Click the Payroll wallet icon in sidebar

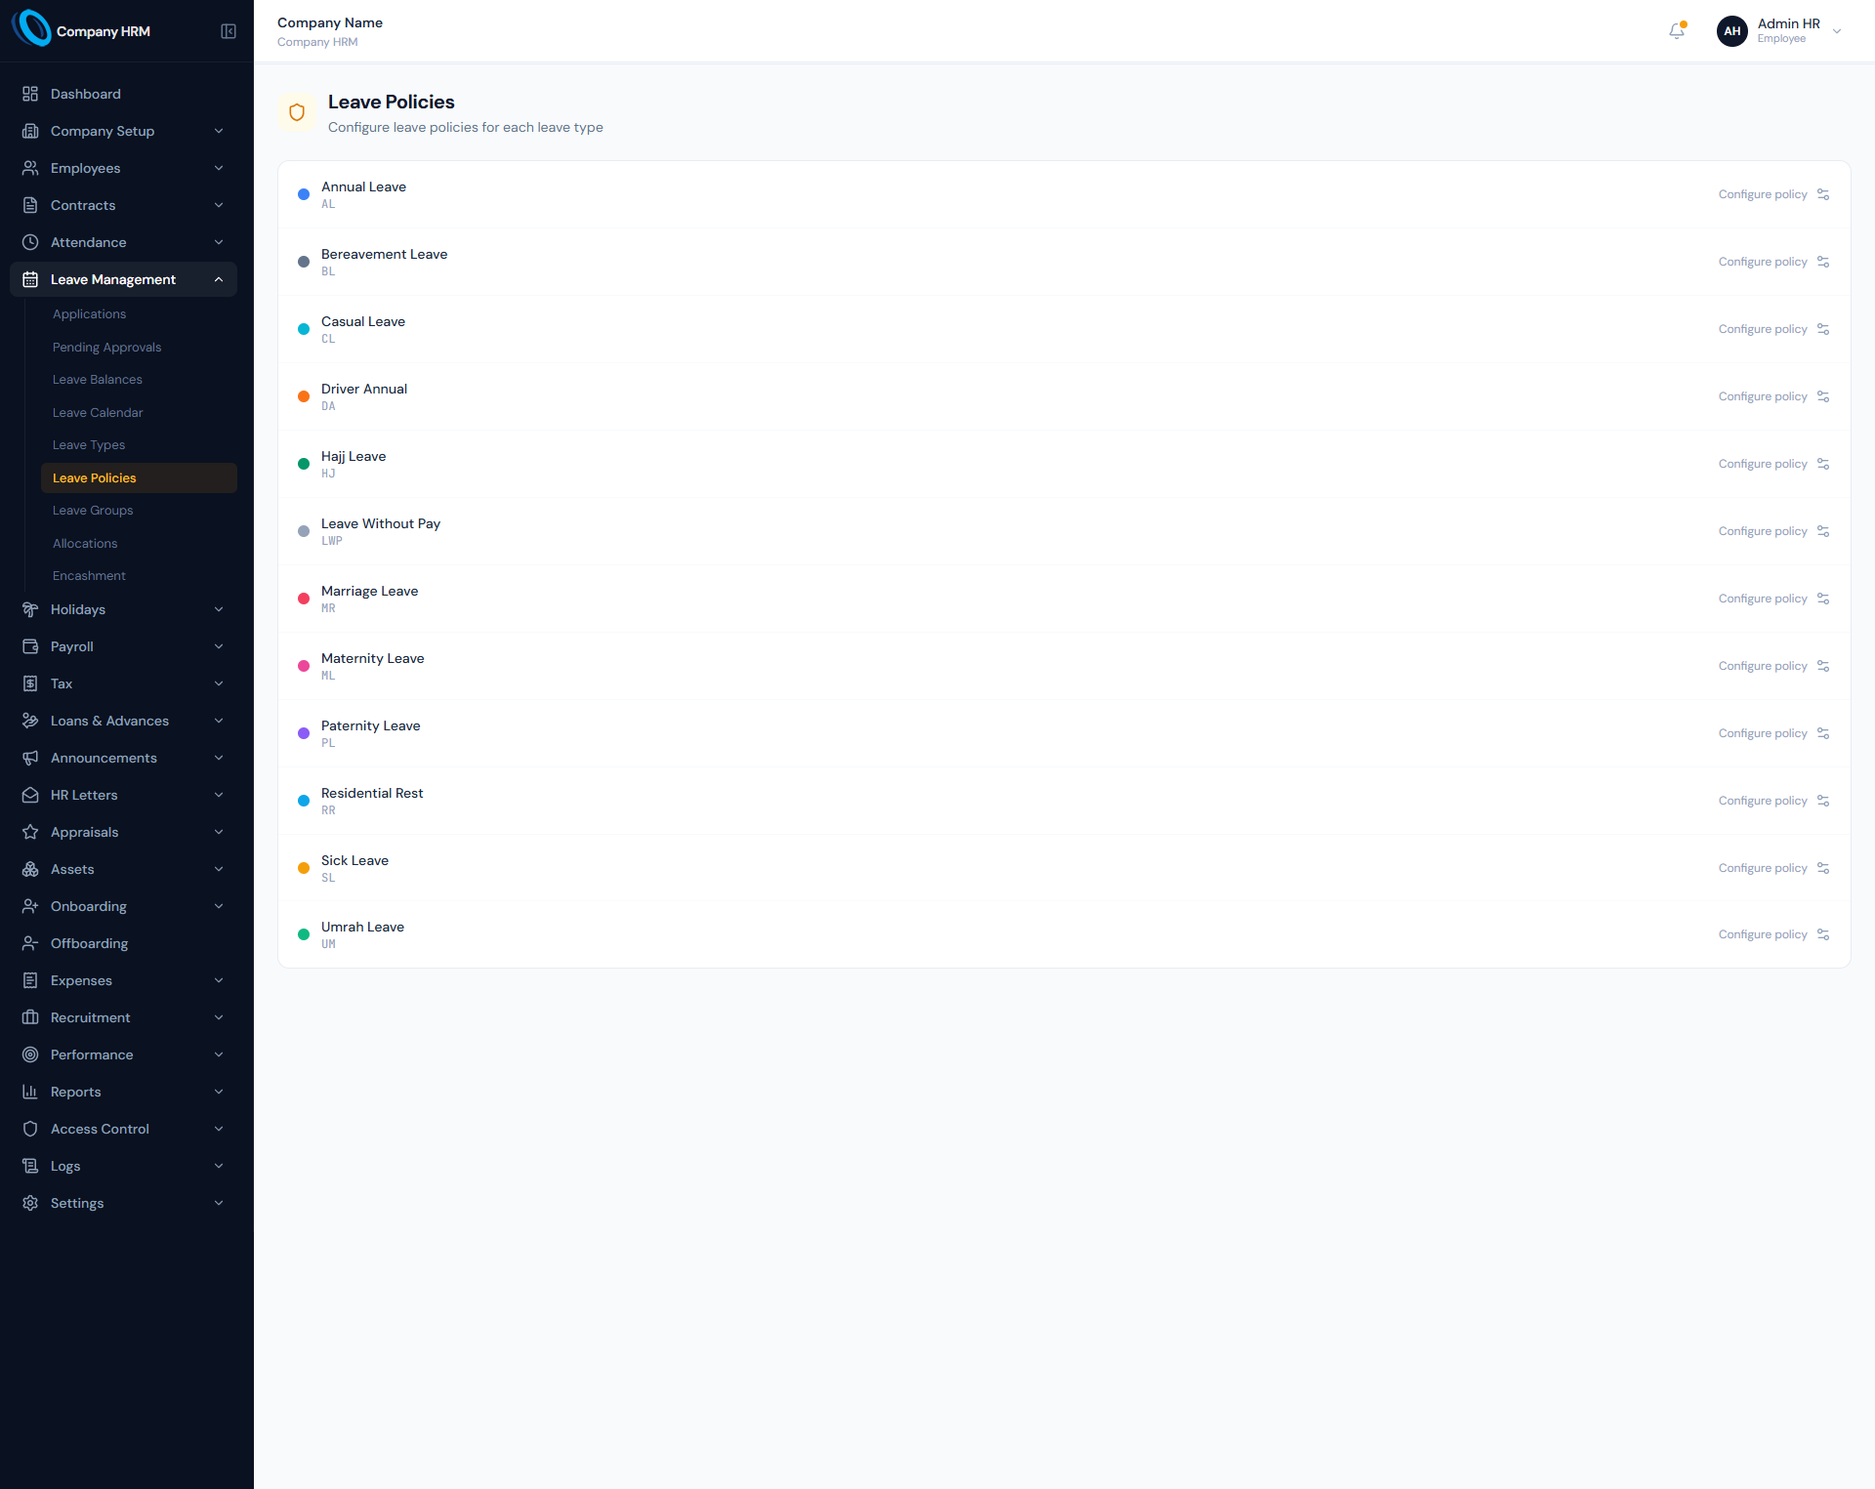30,646
